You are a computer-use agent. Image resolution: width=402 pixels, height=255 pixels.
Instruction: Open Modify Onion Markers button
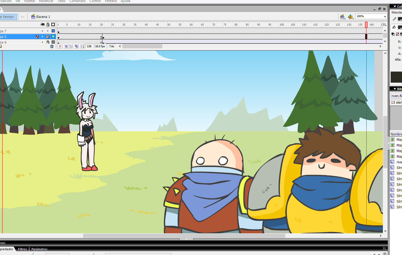(82, 46)
